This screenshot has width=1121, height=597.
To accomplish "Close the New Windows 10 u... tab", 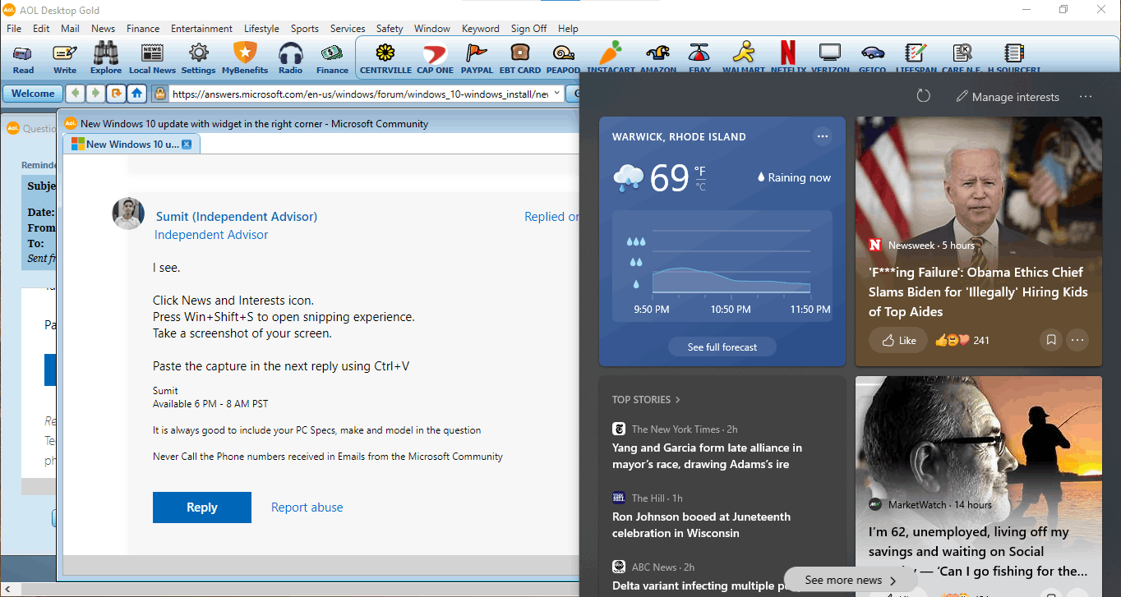I will (187, 144).
